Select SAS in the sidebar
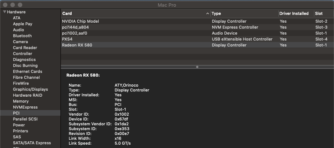334x148 pixels. 17,137
